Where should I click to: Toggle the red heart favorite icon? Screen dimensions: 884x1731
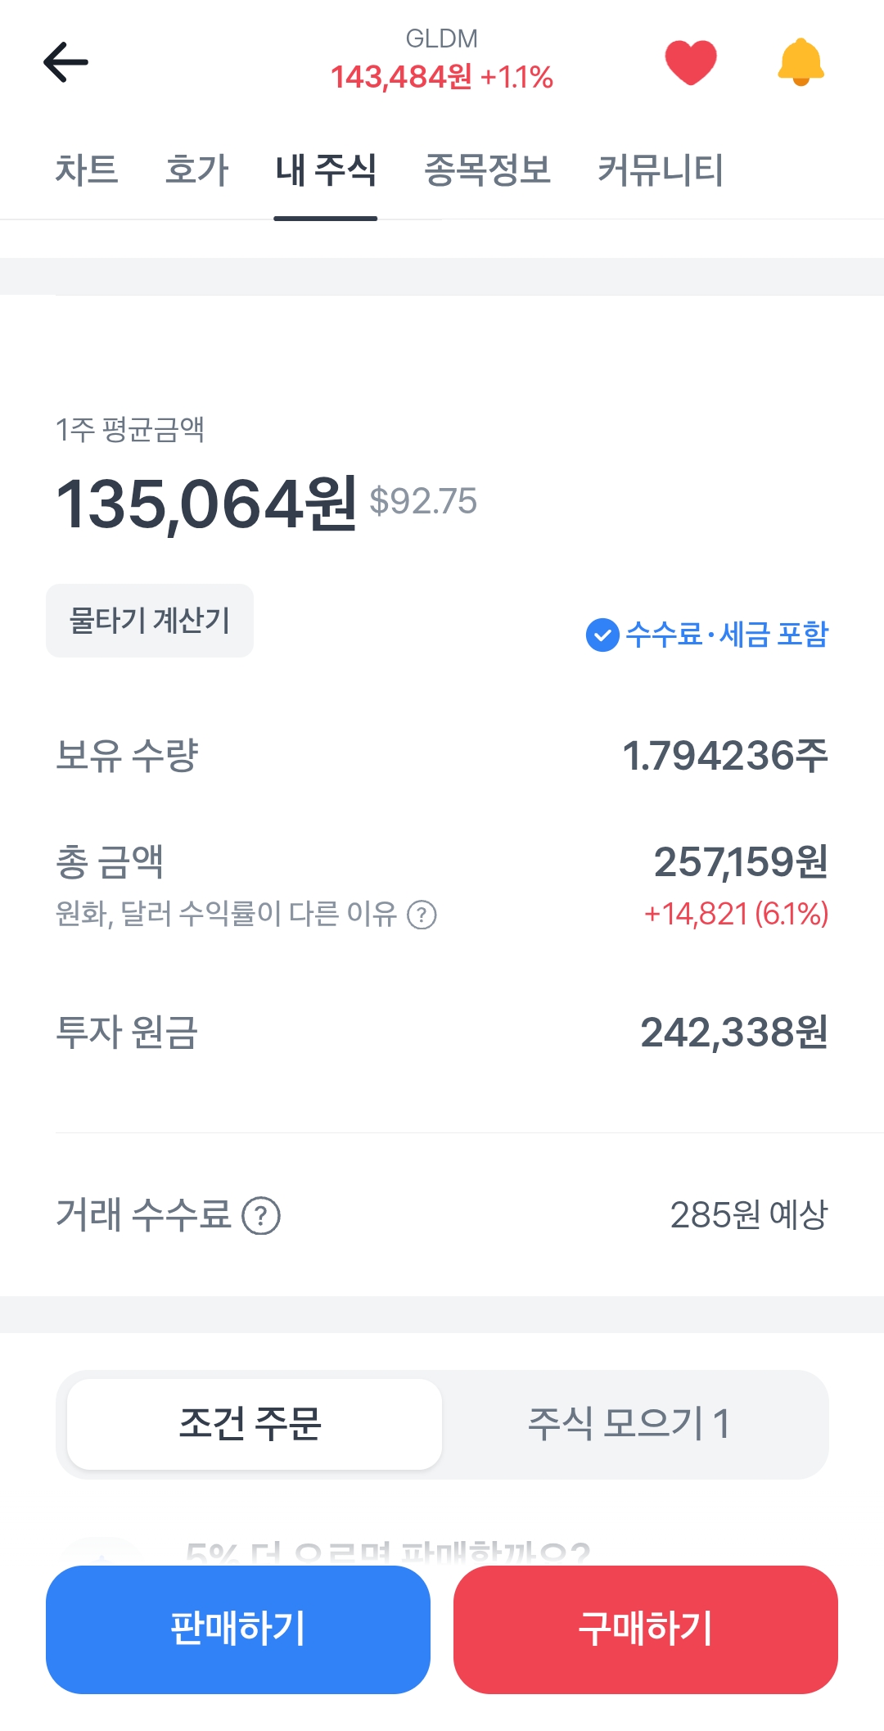pyautogui.click(x=690, y=62)
